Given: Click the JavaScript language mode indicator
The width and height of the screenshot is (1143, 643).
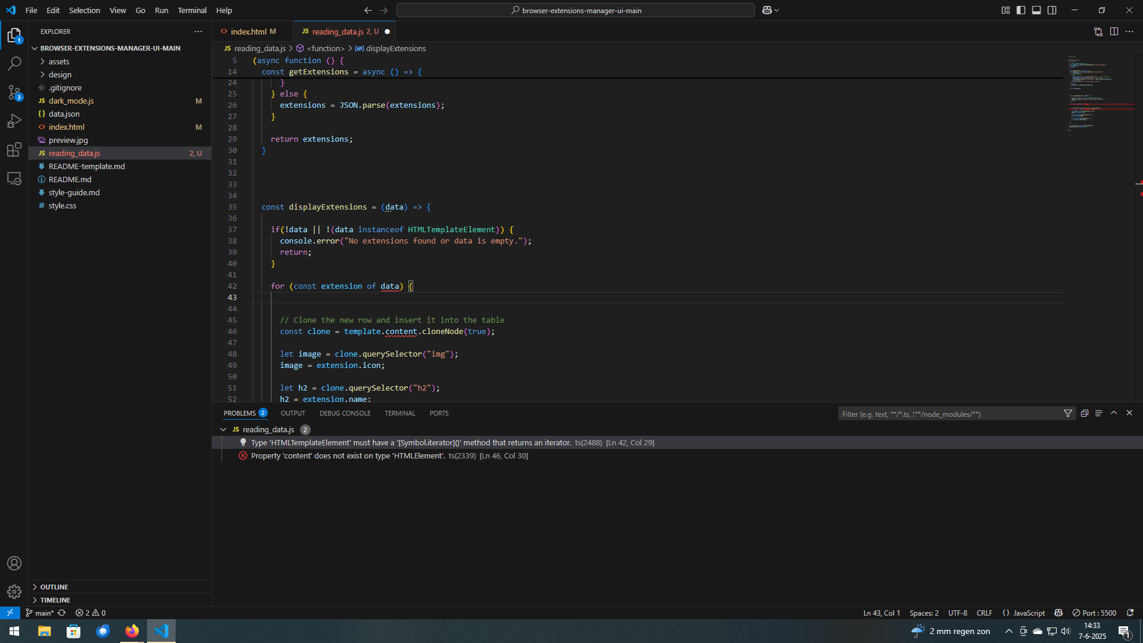Looking at the screenshot, I should 1029,613.
